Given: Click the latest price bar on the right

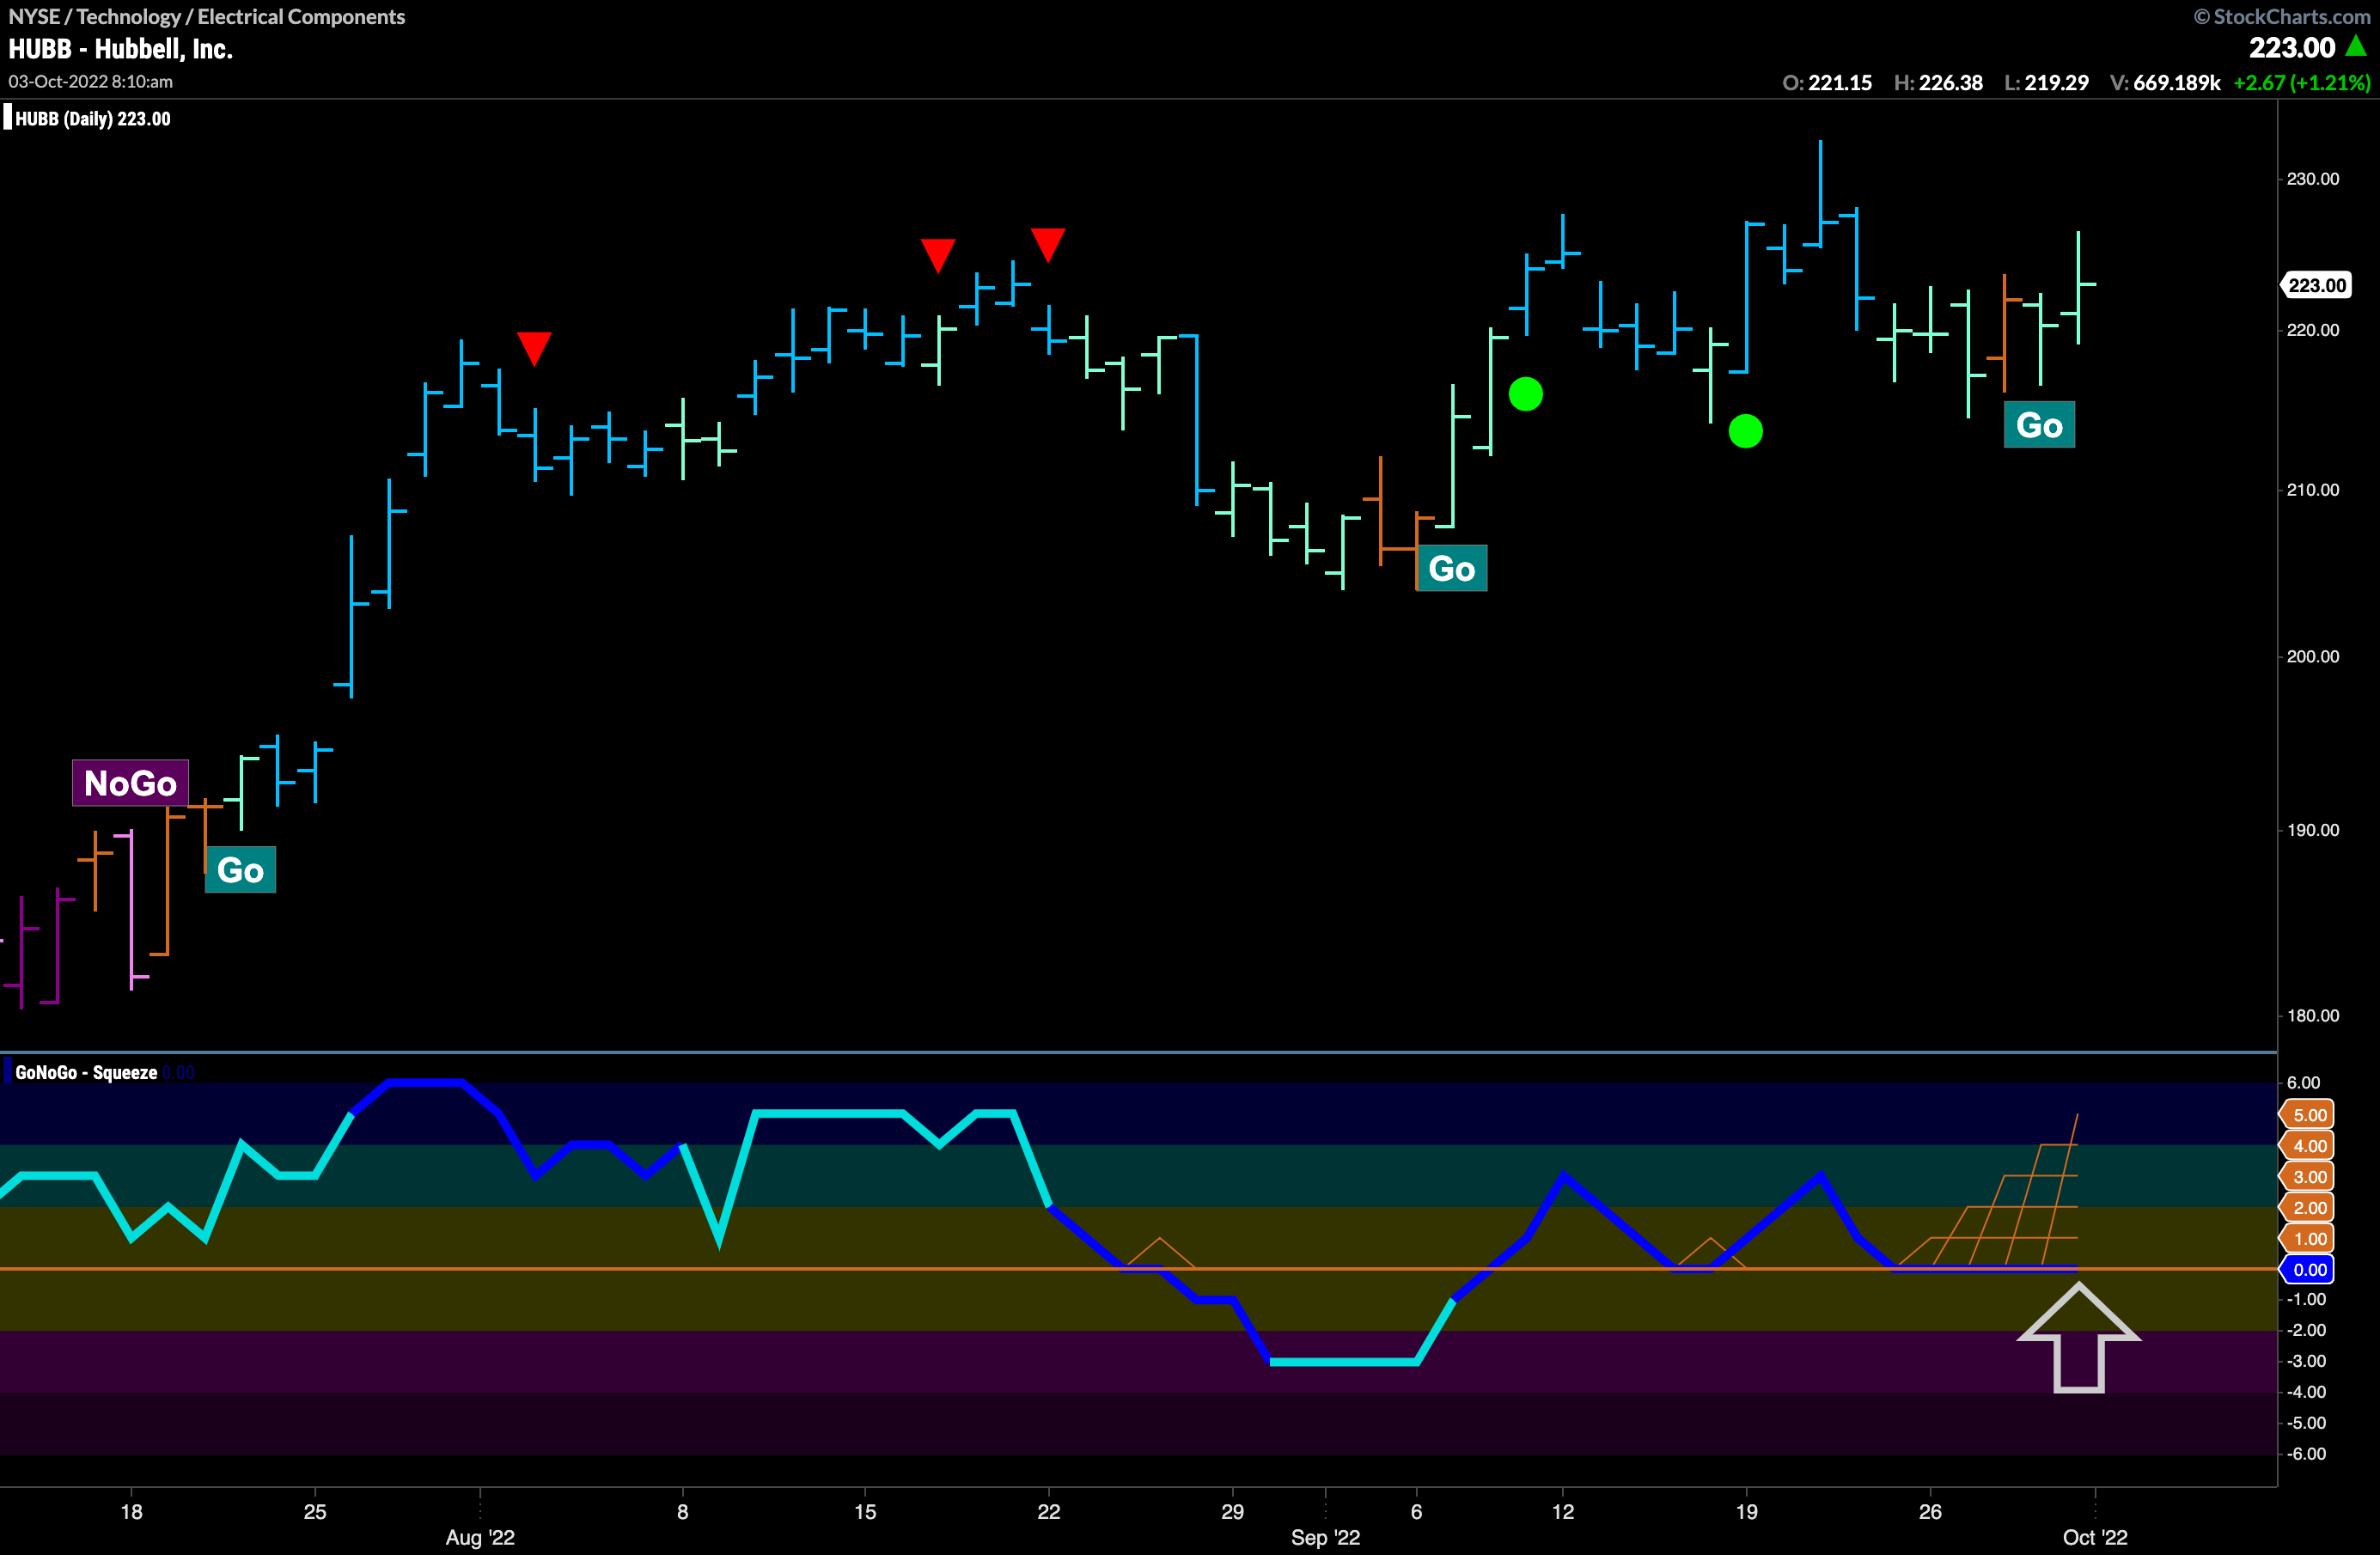Looking at the screenshot, I should tap(2078, 287).
